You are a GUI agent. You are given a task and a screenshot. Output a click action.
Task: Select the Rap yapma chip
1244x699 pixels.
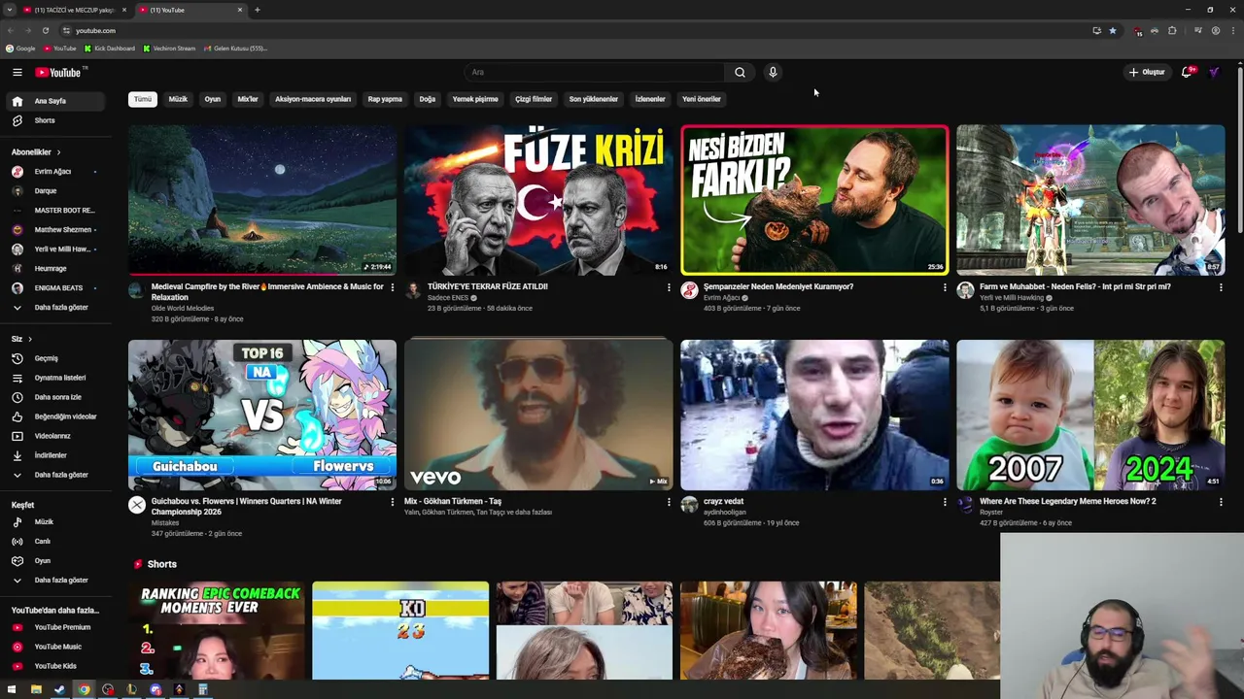click(385, 99)
